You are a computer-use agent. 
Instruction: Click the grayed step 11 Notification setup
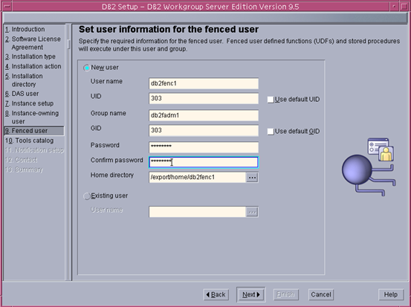34,150
